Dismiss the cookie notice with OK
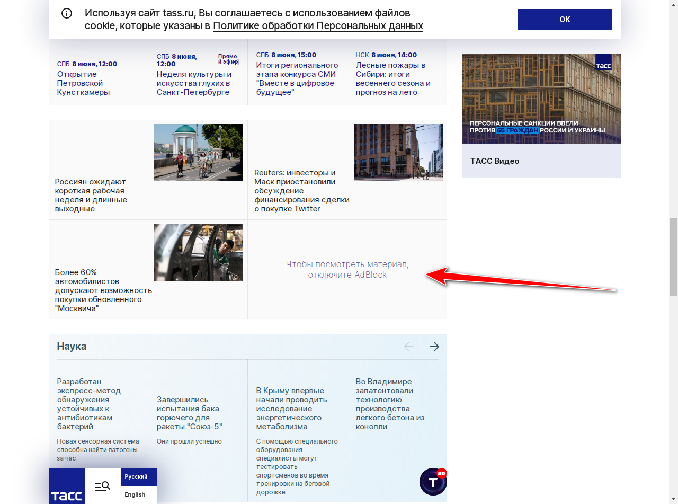 coord(565,19)
